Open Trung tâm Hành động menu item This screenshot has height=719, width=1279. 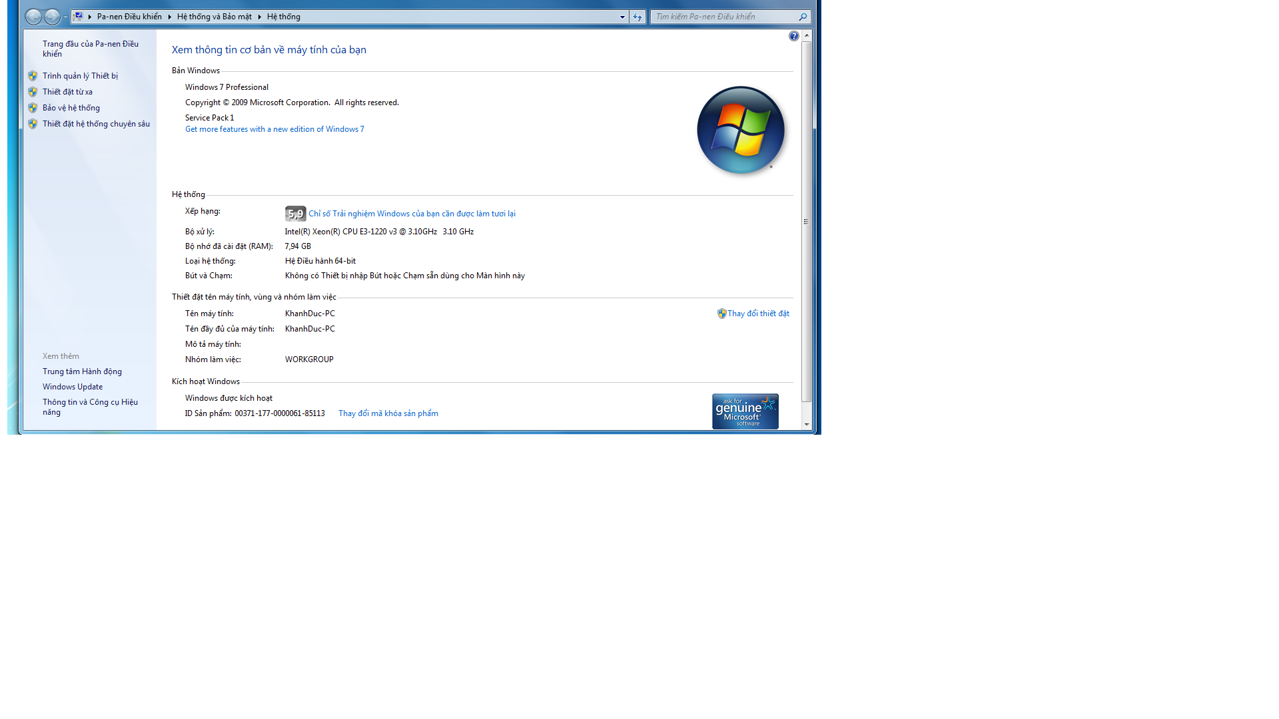(83, 370)
